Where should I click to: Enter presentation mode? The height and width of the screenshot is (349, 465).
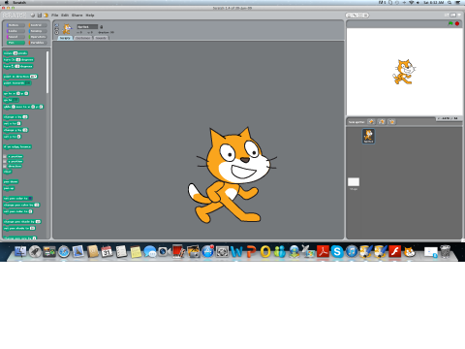tap(458, 16)
